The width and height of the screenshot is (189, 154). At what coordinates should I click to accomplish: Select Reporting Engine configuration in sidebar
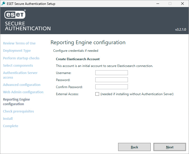[x=17, y=102]
